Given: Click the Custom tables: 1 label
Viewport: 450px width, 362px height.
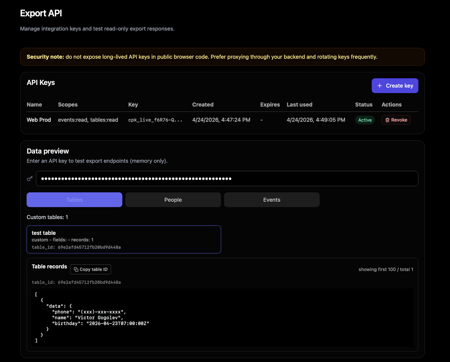Looking at the screenshot, I should [47, 217].
